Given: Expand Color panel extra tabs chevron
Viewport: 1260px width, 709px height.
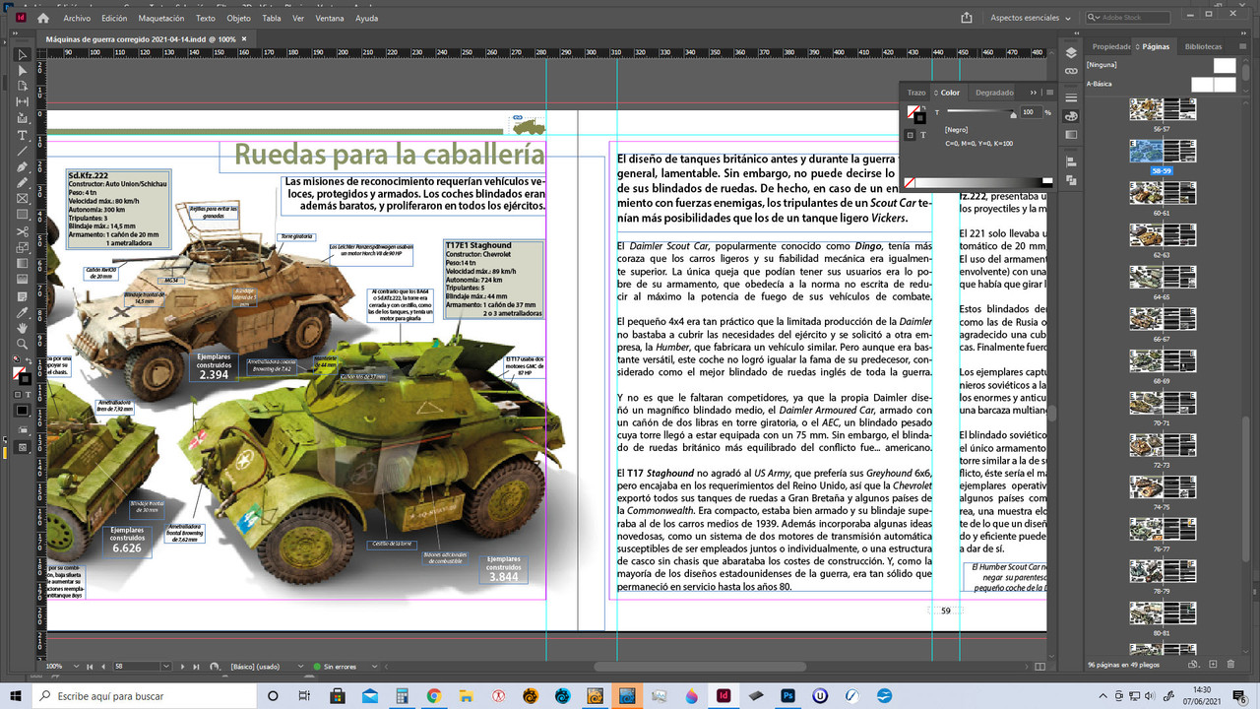Looking at the screenshot, I should 1033,93.
